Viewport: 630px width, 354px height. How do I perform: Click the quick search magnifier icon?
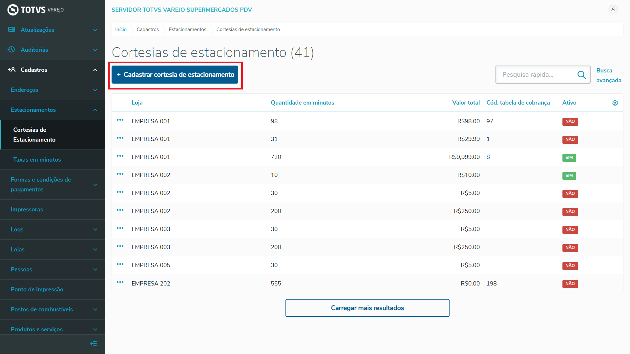coord(581,75)
